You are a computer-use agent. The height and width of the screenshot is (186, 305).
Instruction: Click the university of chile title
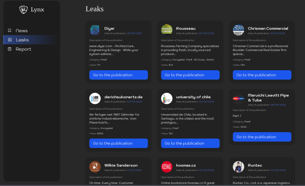193,97
